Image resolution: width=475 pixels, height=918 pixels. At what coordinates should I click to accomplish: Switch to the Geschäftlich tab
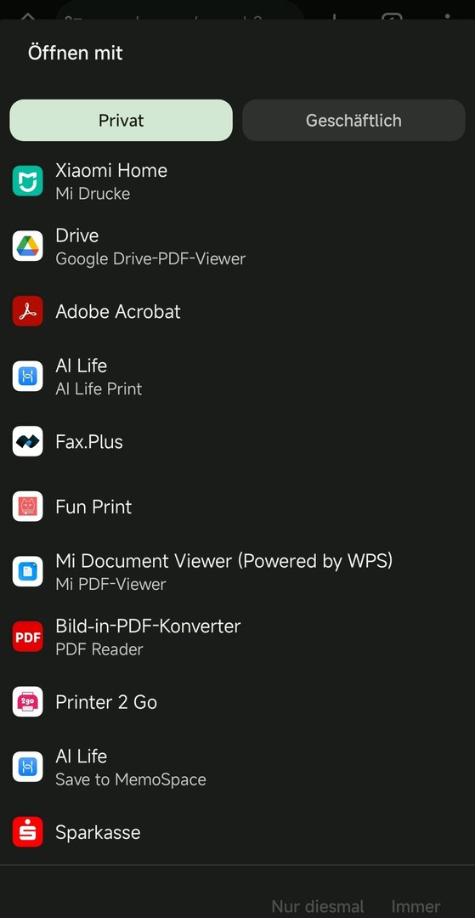click(353, 120)
